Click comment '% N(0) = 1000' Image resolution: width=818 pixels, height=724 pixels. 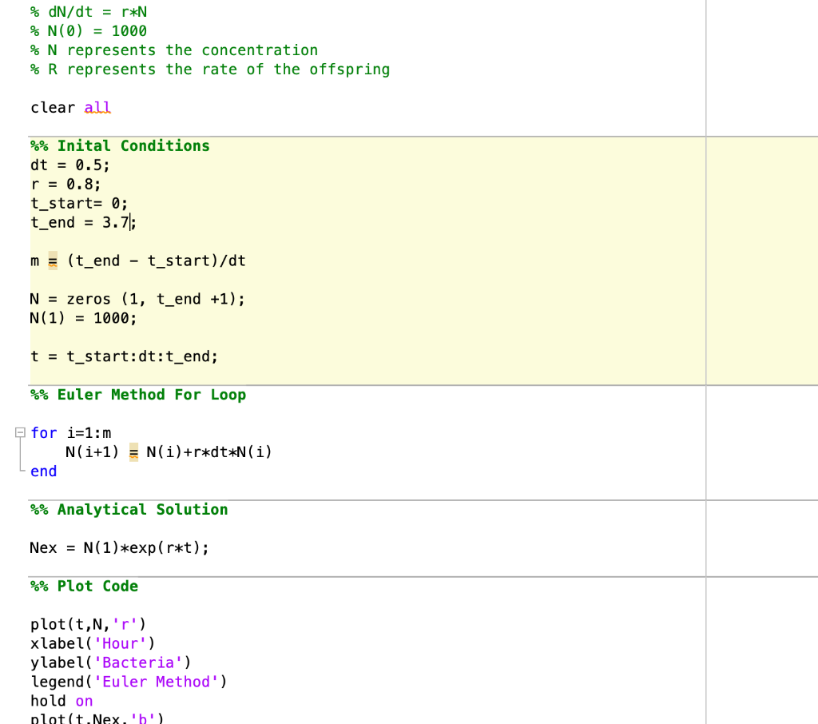(x=89, y=31)
